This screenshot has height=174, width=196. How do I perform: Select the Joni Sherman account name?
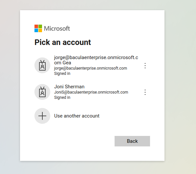[x=69, y=87]
